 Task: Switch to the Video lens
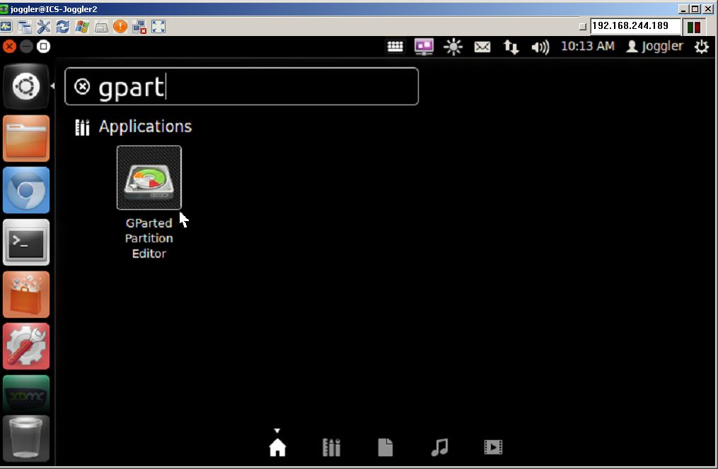tap(493, 447)
